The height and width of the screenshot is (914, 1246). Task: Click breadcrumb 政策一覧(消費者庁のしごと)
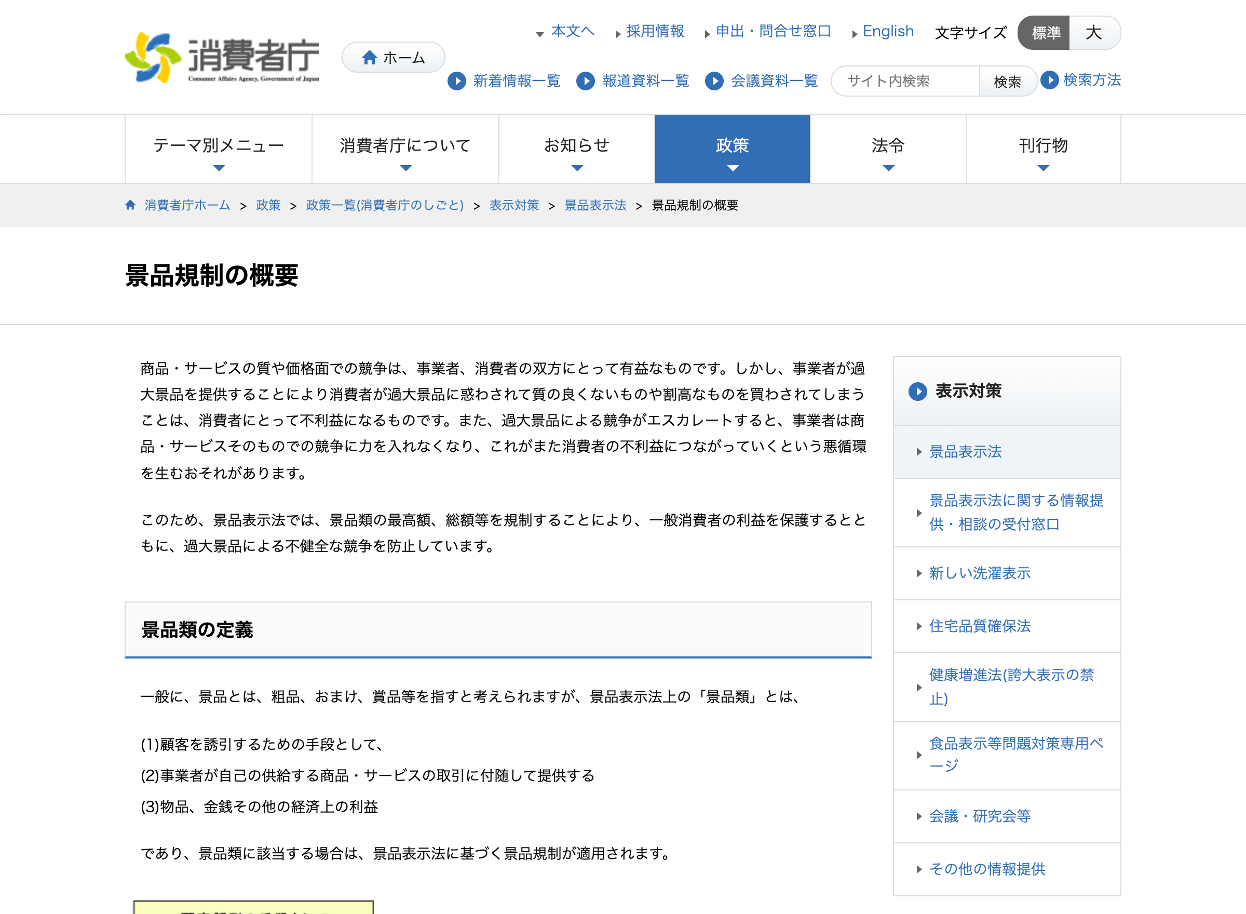tap(385, 205)
